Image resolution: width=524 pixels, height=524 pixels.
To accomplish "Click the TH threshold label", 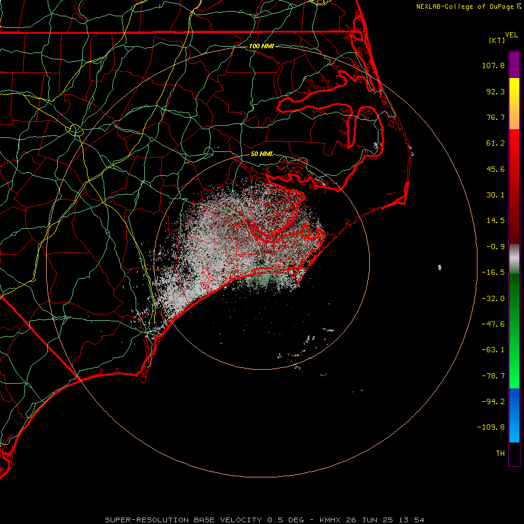I will (x=500, y=454).
